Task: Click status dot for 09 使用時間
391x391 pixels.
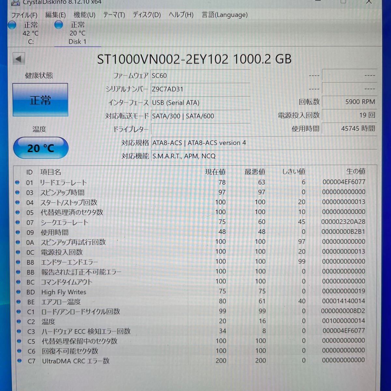Action: (18, 232)
